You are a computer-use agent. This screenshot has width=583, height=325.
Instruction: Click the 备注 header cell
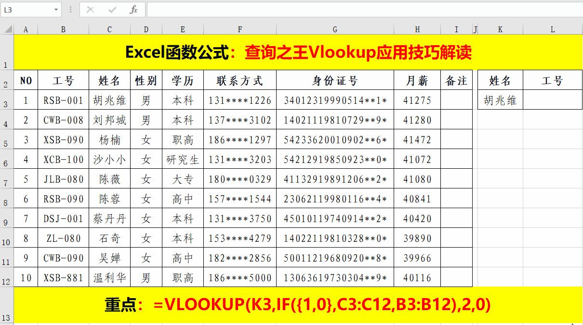[x=456, y=80]
